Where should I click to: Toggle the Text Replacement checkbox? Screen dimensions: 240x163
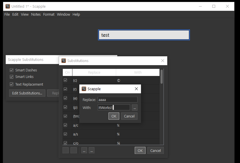tap(11, 84)
